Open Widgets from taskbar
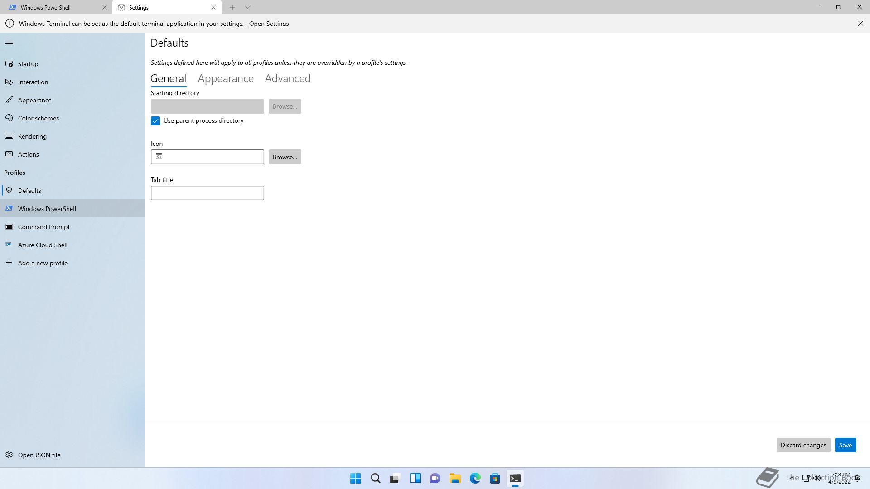Viewport: 870px width, 489px height. pyautogui.click(x=416, y=478)
